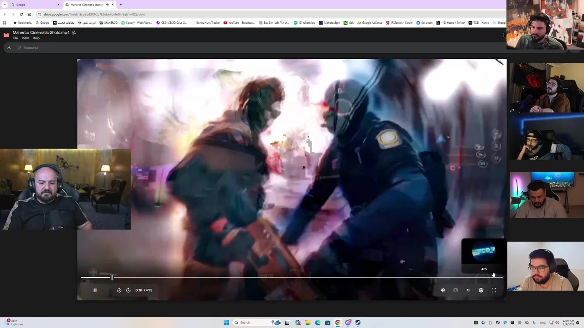Click the Drive video file icon
The height and width of the screenshot is (328, 584).
(6, 35)
